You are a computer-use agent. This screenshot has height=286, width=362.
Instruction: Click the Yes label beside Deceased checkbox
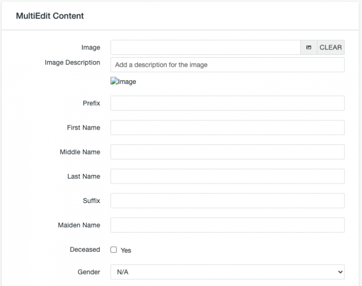126,250
